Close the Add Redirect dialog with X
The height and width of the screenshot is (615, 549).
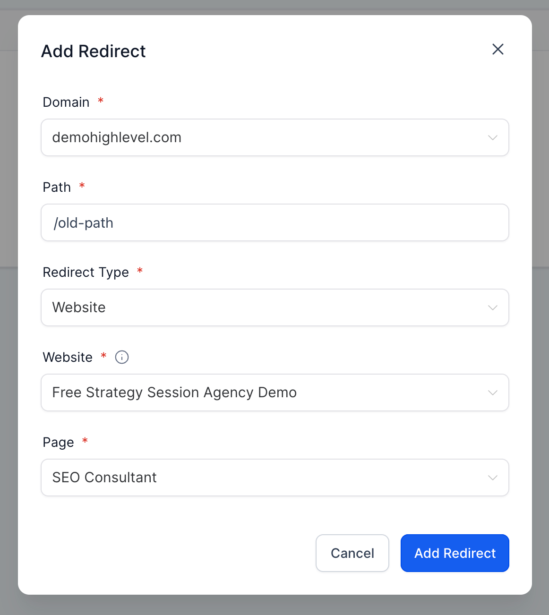click(498, 49)
